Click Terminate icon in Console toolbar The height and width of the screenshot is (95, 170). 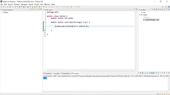(139, 73)
